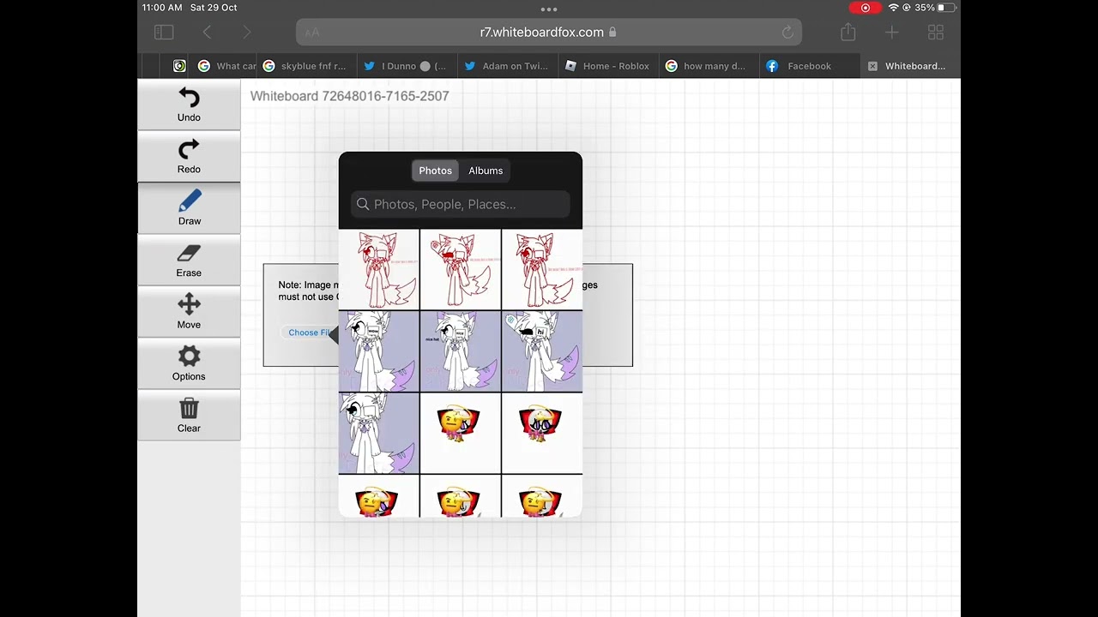Select the thinking emoji photo in third row middle

pyautogui.click(x=461, y=434)
